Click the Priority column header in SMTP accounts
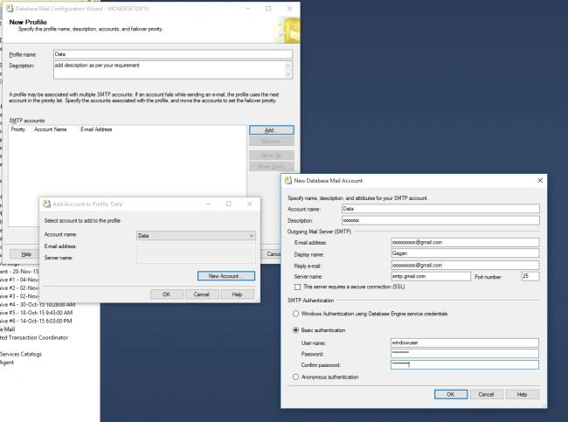The width and height of the screenshot is (568, 422). [20, 129]
